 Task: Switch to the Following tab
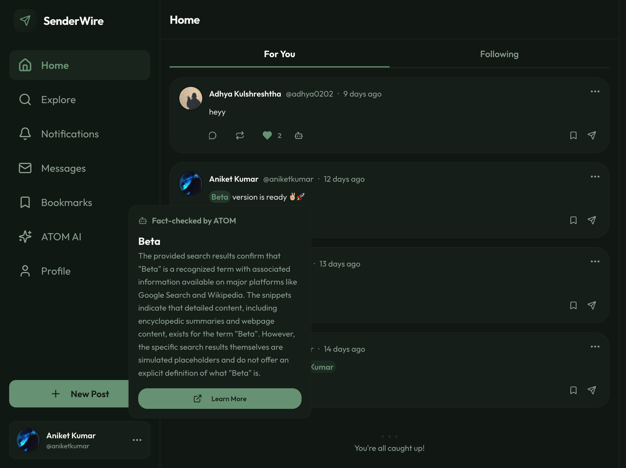[499, 54]
